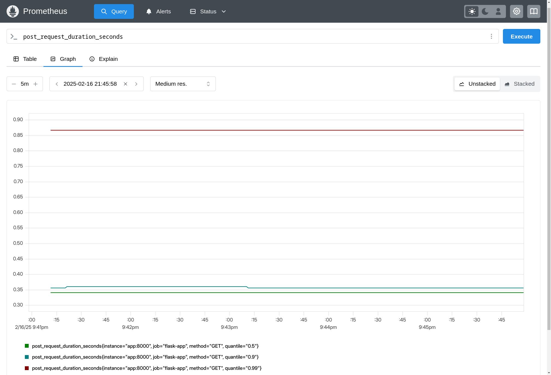Click red quantile 0.99 legend swatch
This screenshot has height=375, width=551.
[27, 368]
